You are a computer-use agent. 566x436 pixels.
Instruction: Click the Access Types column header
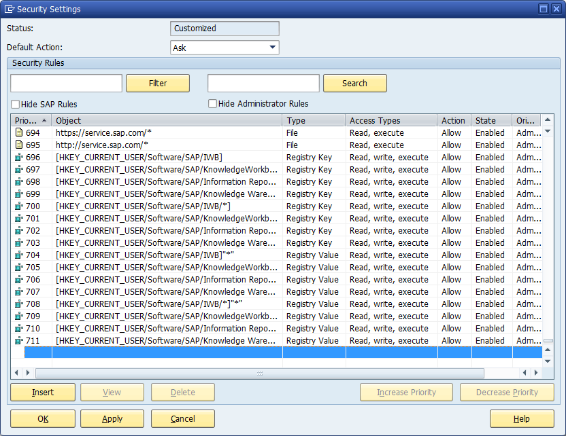[390, 121]
